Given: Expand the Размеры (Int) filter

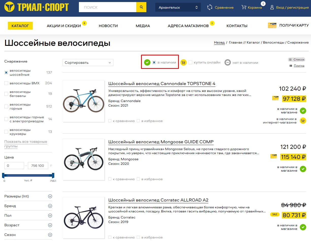Looking at the screenshot, I should click(28, 196).
